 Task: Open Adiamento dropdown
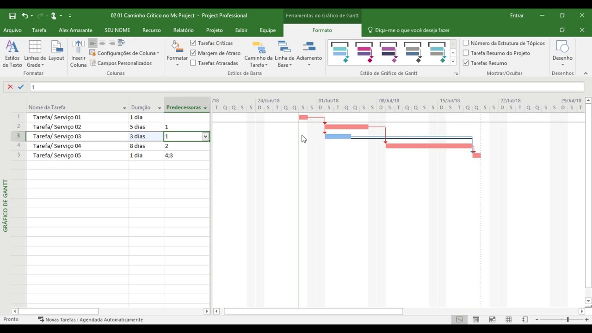click(x=309, y=54)
